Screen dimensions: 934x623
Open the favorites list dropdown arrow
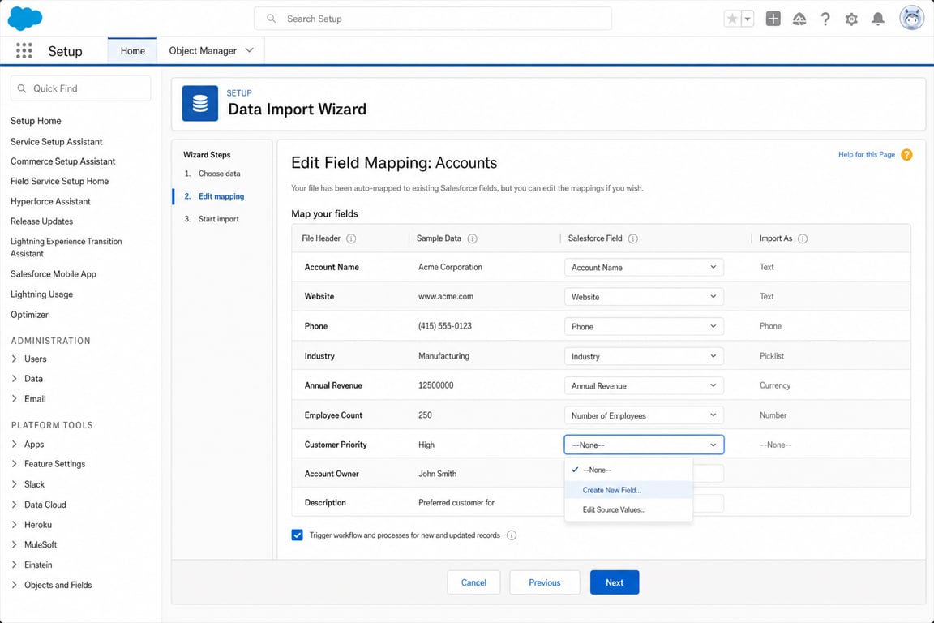(747, 19)
